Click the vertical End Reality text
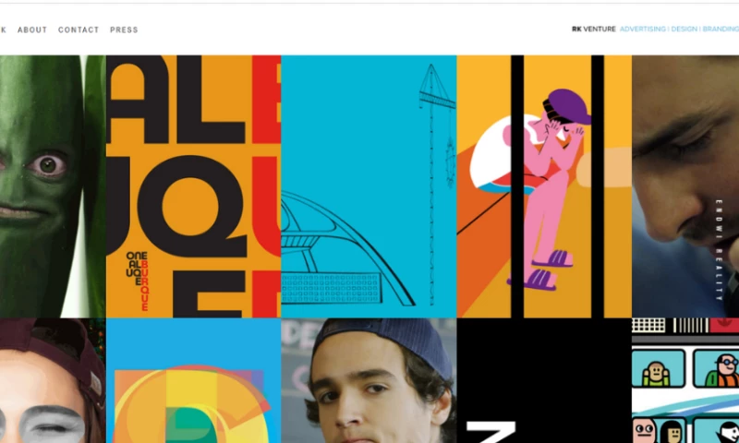The image size is (739, 443). click(x=719, y=250)
